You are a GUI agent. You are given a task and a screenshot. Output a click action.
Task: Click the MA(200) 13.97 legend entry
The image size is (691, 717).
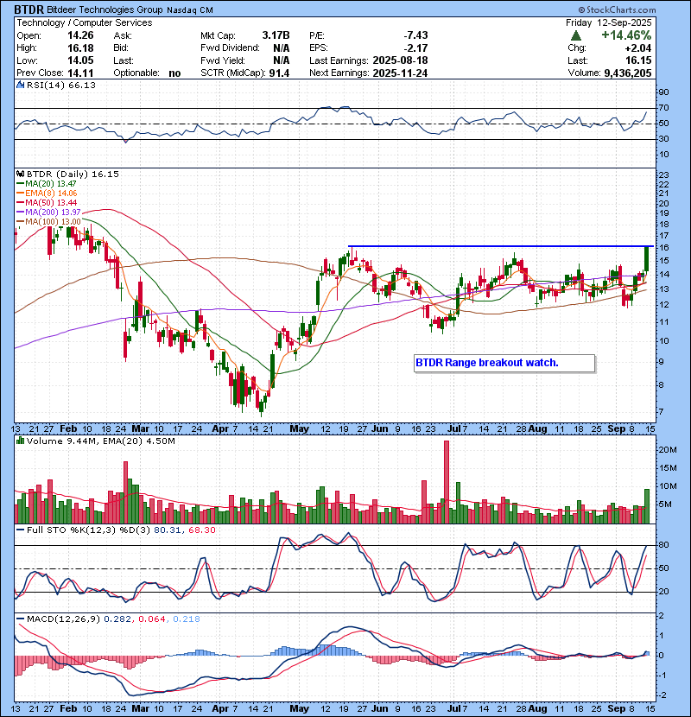(x=48, y=213)
